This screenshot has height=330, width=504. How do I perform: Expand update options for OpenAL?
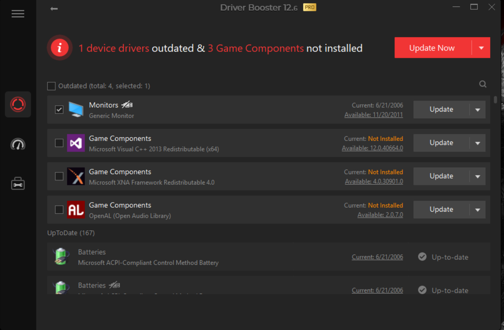478,210
